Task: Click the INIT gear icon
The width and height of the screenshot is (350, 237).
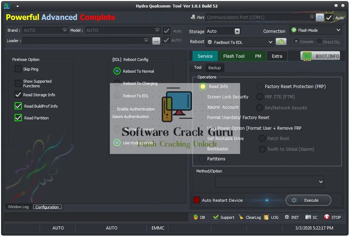Action: [287, 217]
